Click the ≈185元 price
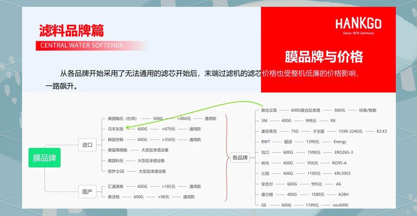Image resolution: width=417 pixels, height=216 pixels. click(168, 186)
